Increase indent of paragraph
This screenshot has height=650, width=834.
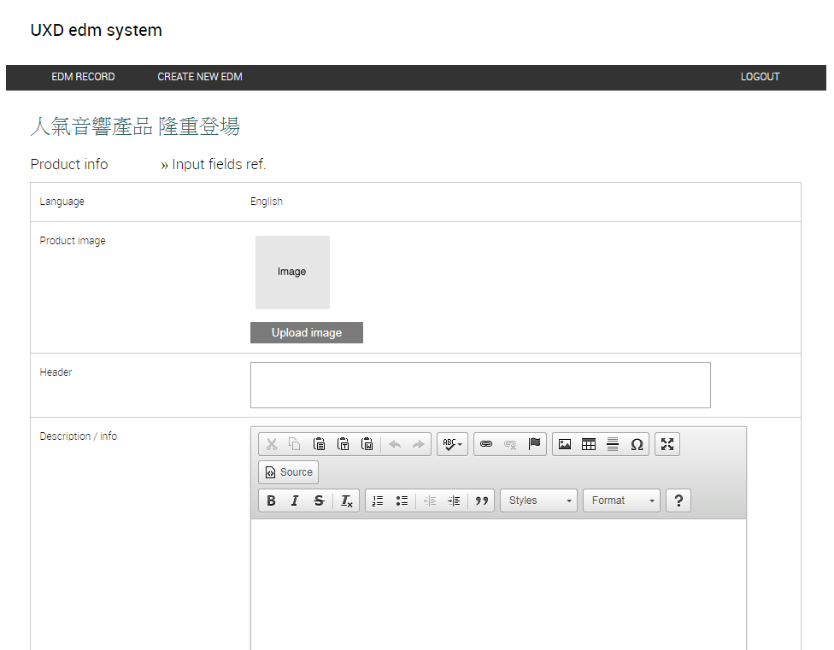454,501
